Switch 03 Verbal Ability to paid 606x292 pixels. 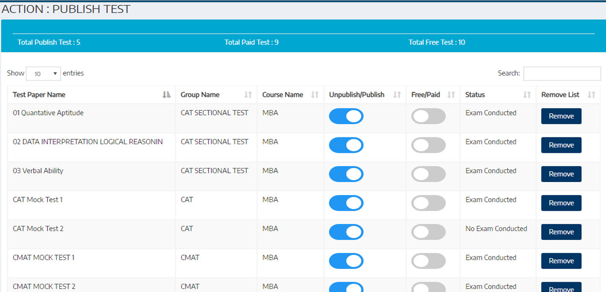coord(428,174)
